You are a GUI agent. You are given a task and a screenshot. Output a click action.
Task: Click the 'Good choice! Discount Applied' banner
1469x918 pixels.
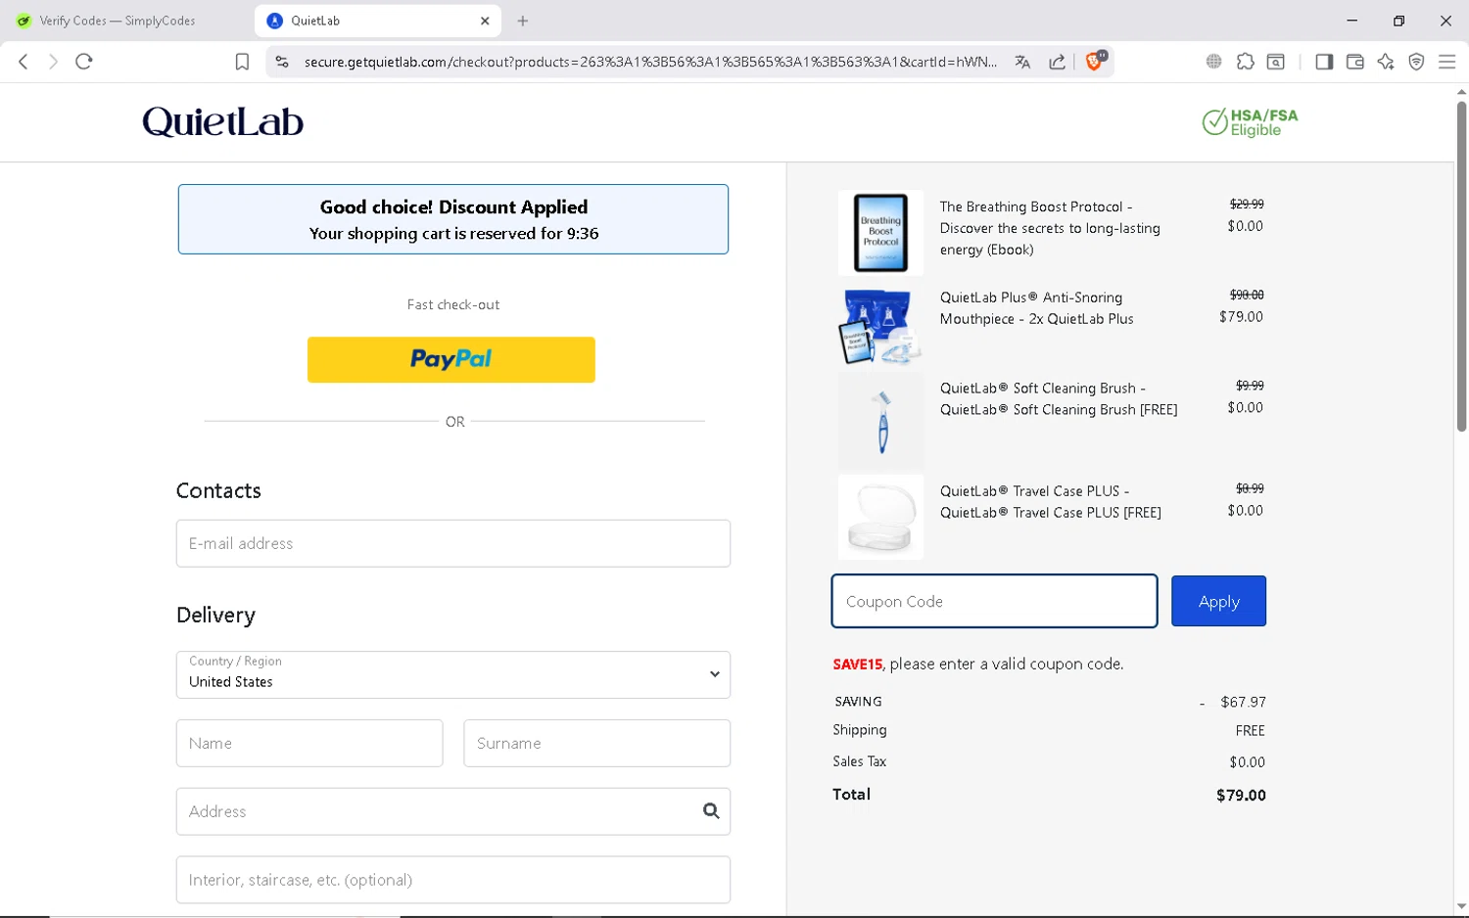453,219
